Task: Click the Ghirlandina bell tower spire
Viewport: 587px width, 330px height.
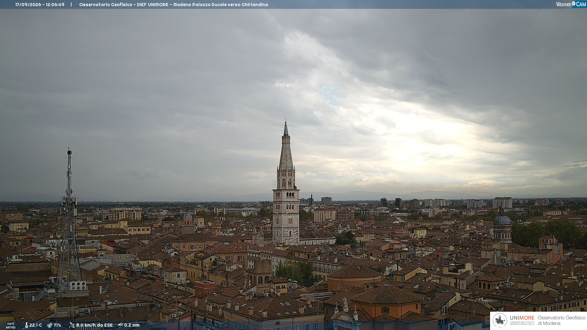Action: [x=286, y=146]
